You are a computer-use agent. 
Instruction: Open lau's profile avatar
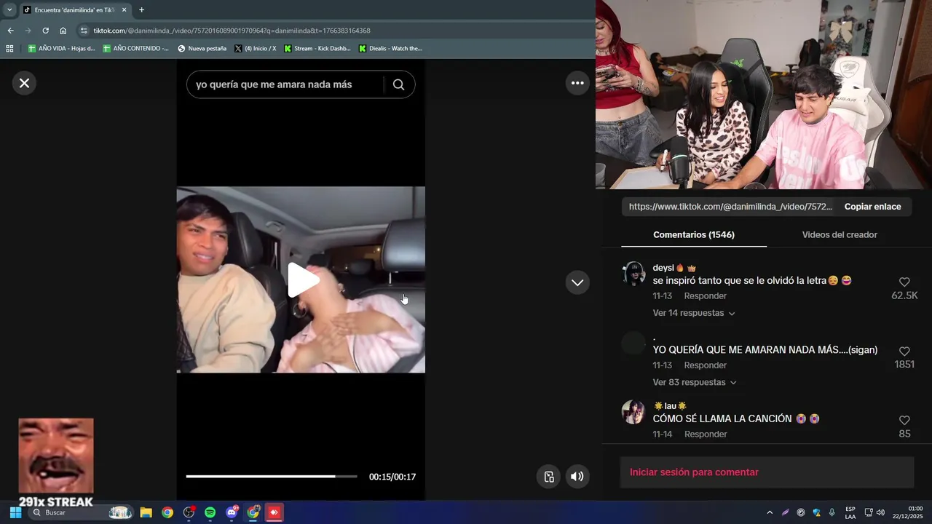tap(633, 412)
